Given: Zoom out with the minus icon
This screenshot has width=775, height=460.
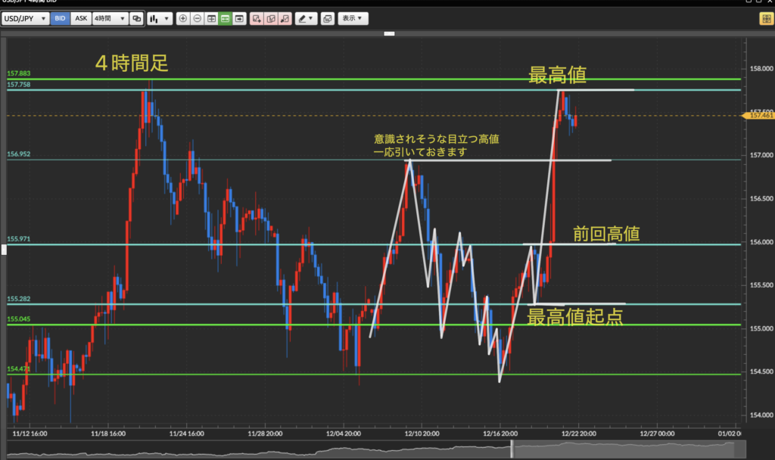Looking at the screenshot, I should (197, 18).
